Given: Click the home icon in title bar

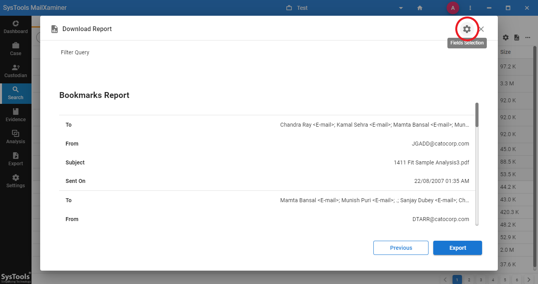Looking at the screenshot, I should point(420,8).
